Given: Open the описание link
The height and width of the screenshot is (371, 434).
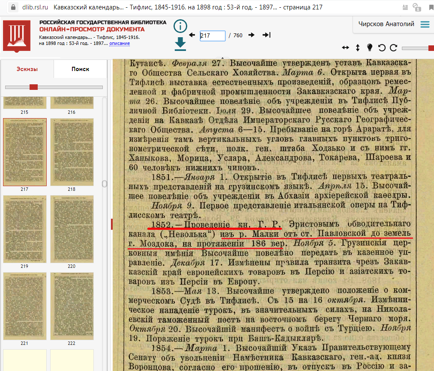Looking at the screenshot, I should 120,43.
